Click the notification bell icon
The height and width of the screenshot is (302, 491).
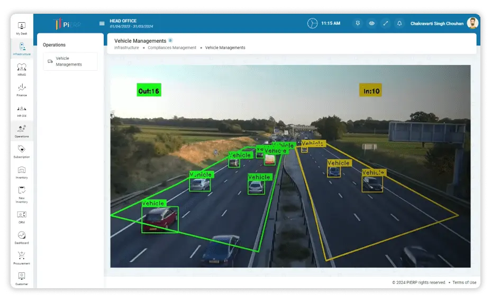pyautogui.click(x=399, y=23)
